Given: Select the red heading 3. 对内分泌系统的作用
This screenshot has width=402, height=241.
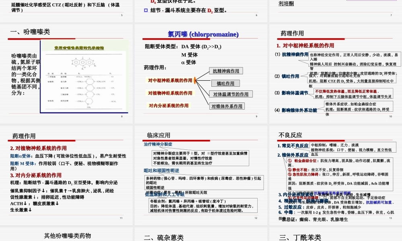Looking at the screenshot, I should (36, 175).
